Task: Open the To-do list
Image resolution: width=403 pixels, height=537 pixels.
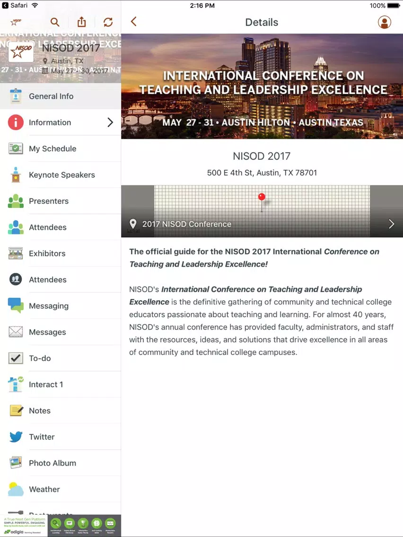Action: (x=61, y=358)
